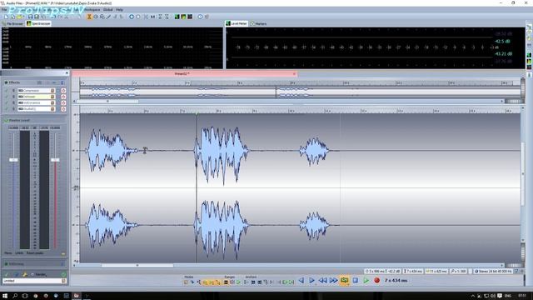Open Windows taskbar Search

(15, 296)
